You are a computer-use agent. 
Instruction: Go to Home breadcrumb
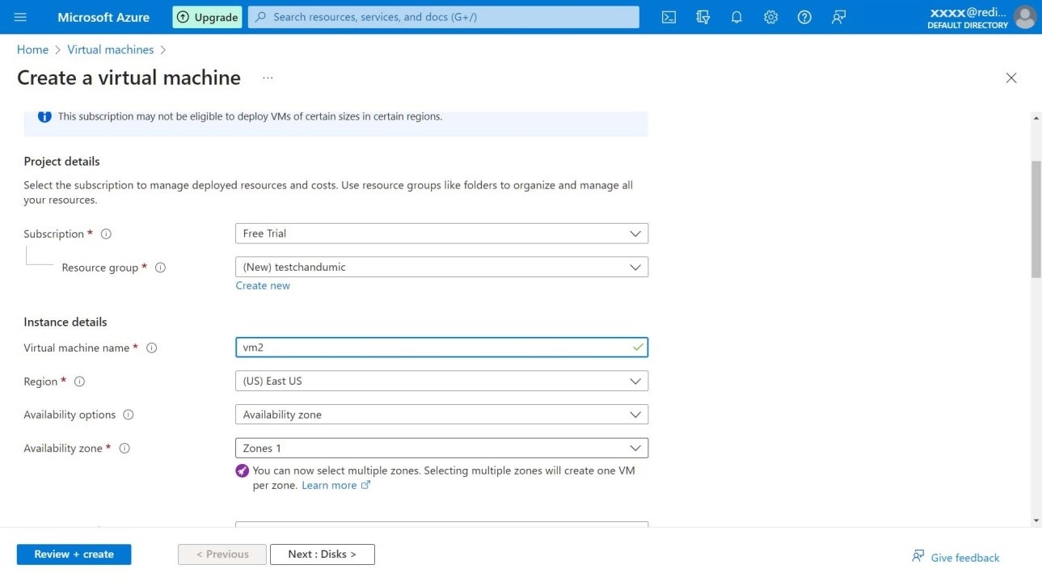[32, 49]
